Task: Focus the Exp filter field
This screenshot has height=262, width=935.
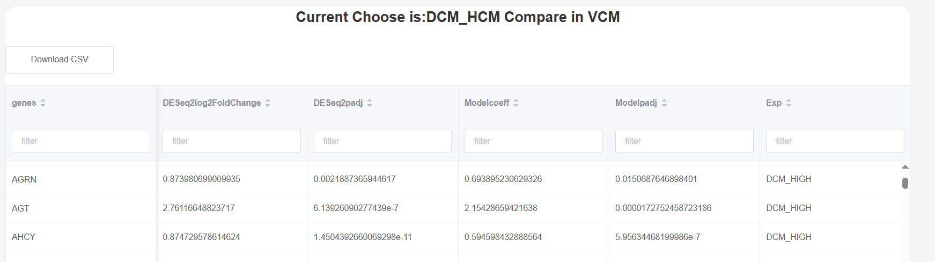Action: (x=835, y=141)
